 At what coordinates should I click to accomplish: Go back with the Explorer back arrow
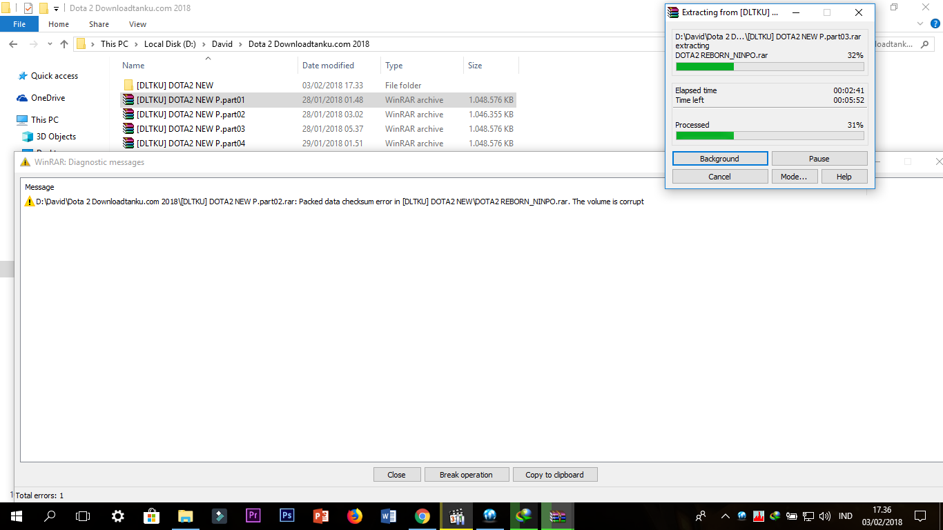coord(13,44)
